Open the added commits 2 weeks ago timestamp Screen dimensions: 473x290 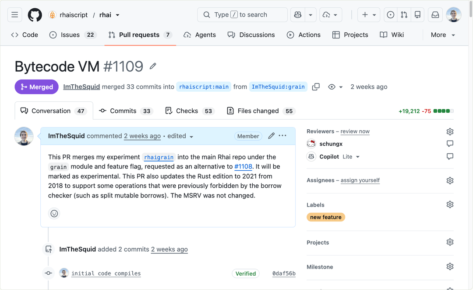169,249
